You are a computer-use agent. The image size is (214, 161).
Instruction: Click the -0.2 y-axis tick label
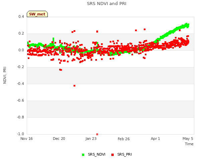tap(20, 67)
